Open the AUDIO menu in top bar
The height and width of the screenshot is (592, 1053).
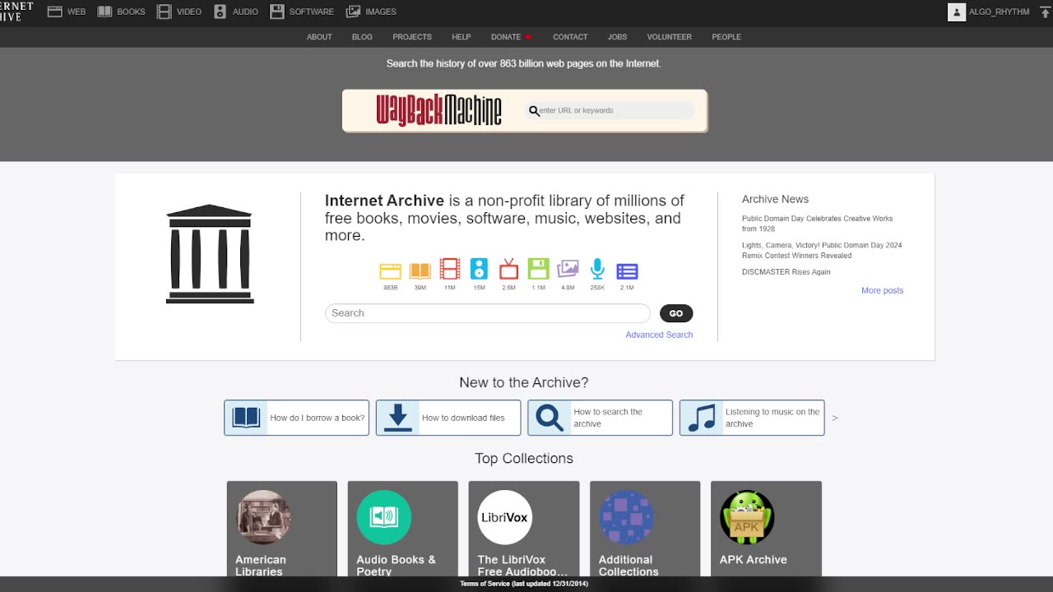[235, 12]
